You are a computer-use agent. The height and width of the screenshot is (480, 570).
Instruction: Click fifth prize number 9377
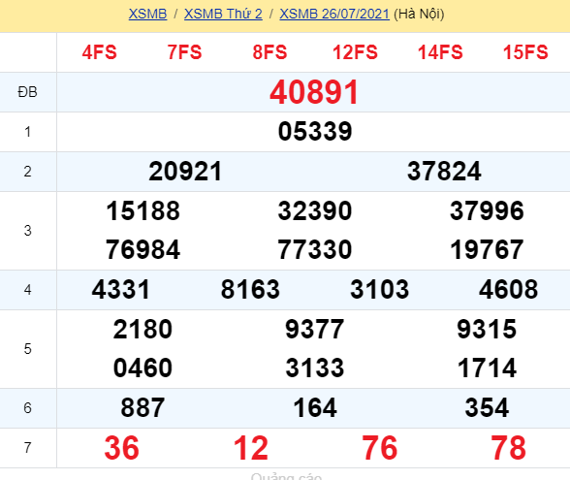pyautogui.click(x=314, y=329)
